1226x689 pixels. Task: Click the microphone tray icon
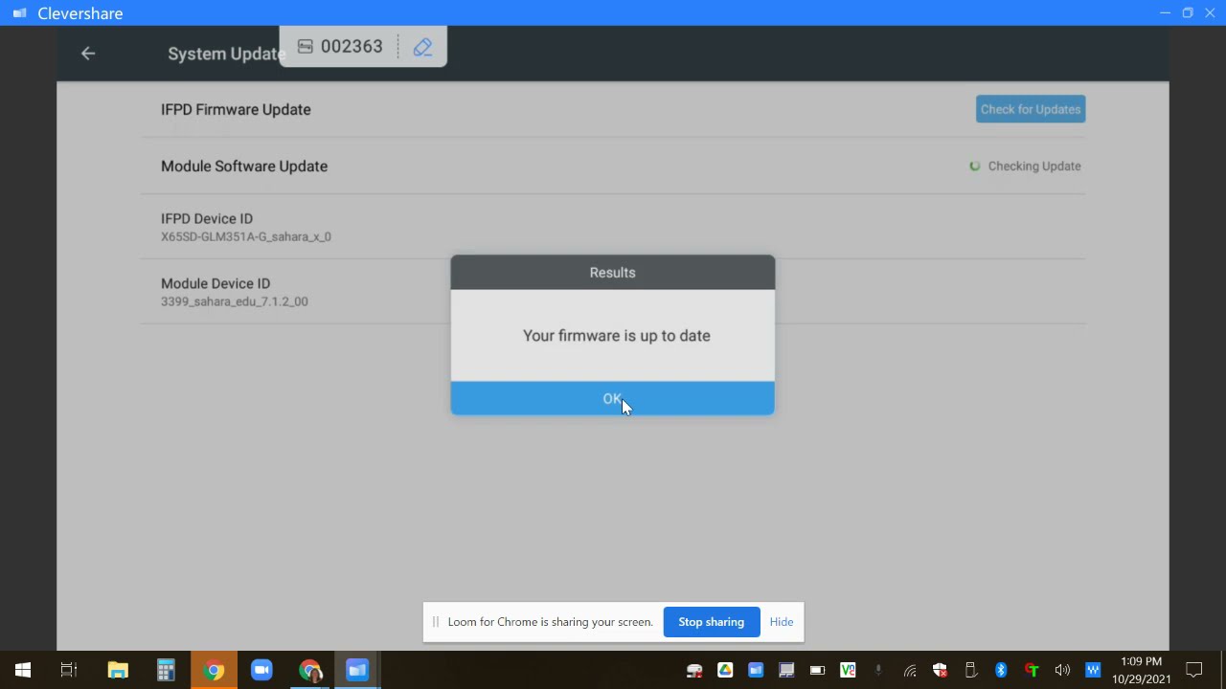click(x=878, y=670)
